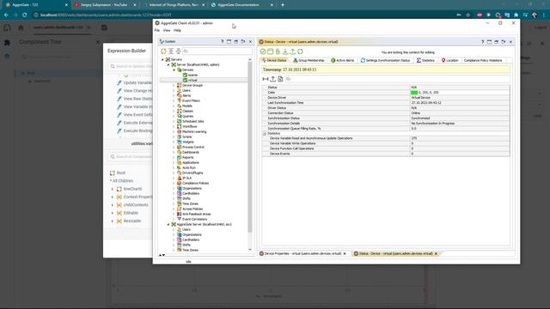Switch to the AggreGate Documentation browser tab
The image size is (550, 309).
239,5
